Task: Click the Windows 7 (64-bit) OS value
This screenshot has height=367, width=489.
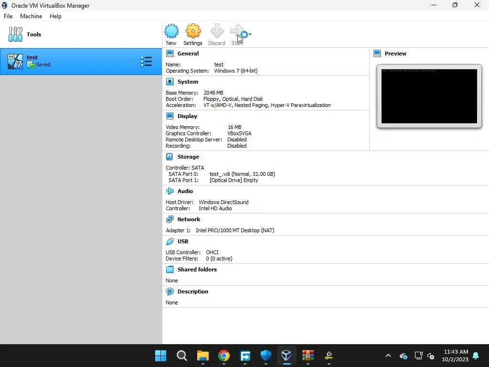Action: [236, 71]
